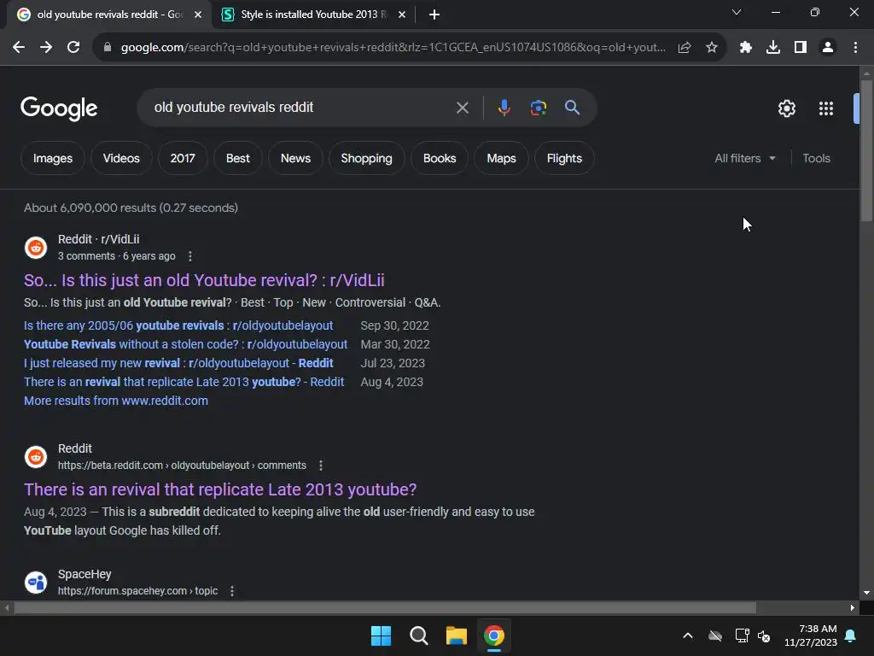Screen dimensions: 874x656
Task: Open the Aug 4, 2023 sitelink about Late 2013 youtube
Action: pos(184,382)
